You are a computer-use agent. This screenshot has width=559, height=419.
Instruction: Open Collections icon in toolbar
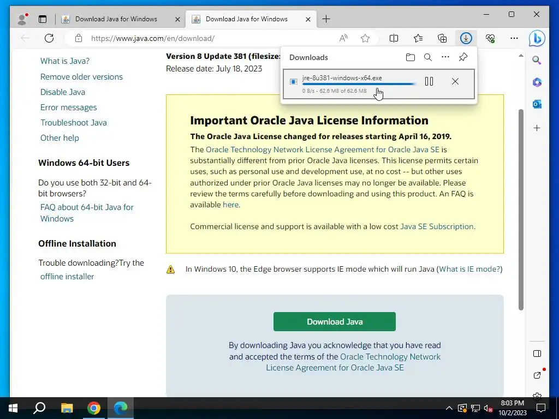442,38
